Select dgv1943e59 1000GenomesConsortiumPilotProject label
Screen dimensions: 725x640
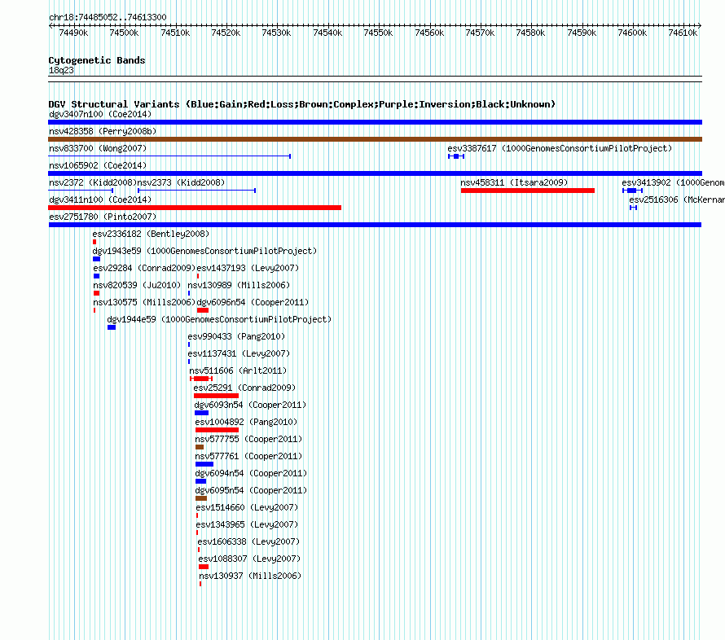coord(204,251)
